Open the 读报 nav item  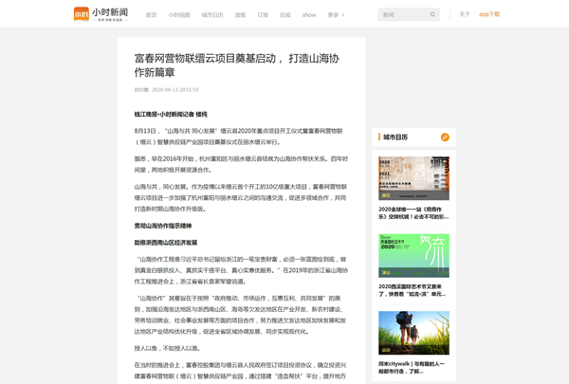pos(240,15)
